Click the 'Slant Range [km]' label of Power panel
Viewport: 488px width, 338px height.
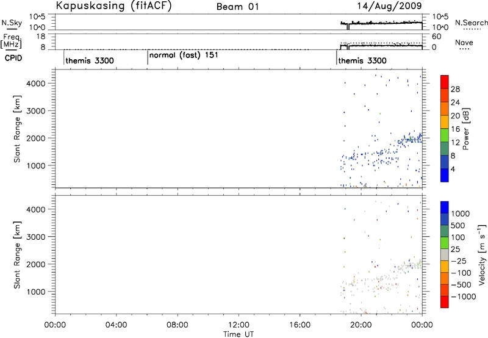coord(17,129)
